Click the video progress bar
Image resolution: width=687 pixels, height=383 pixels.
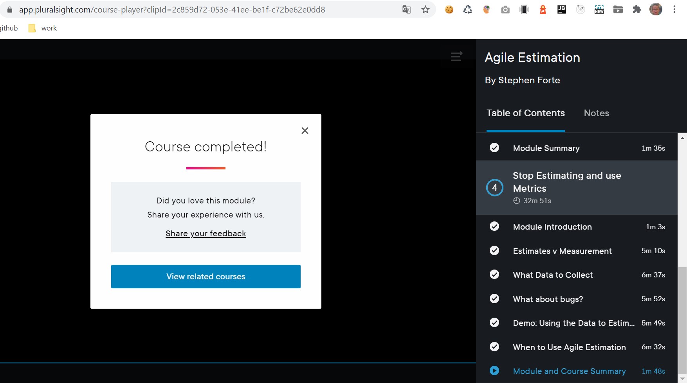[238, 363]
